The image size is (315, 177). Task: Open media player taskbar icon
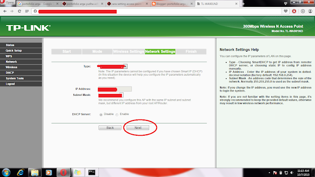click(49, 173)
